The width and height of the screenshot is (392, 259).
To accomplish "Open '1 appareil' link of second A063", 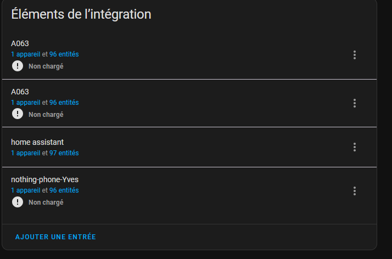I will 25,103.
